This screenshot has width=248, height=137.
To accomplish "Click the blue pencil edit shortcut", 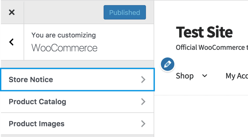I will [x=168, y=64].
